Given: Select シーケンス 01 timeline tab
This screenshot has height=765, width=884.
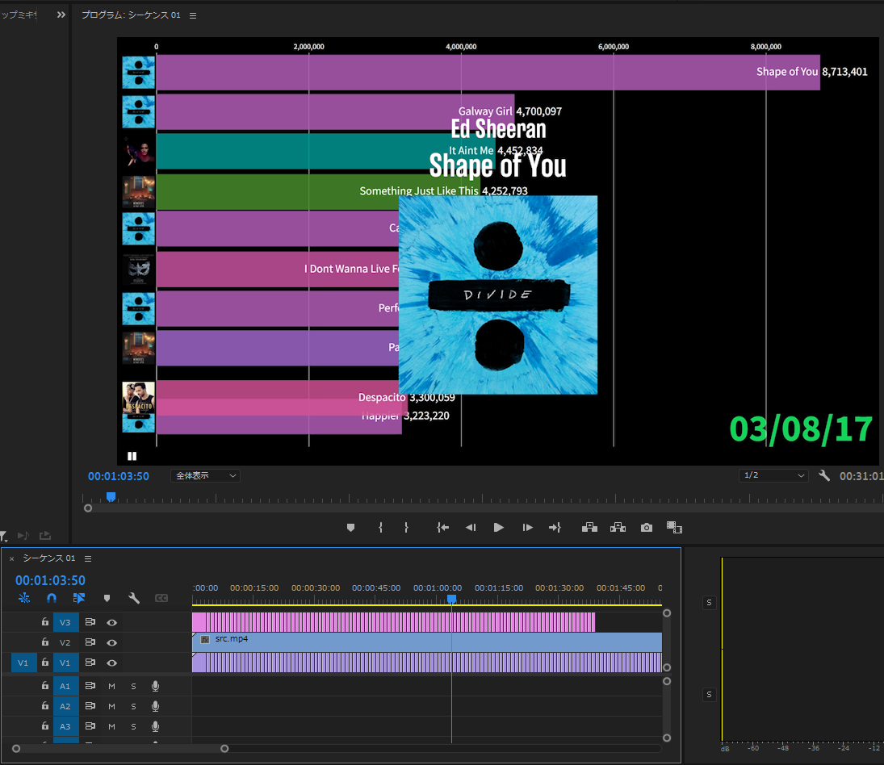Looking at the screenshot, I should (x=48, y=558).
